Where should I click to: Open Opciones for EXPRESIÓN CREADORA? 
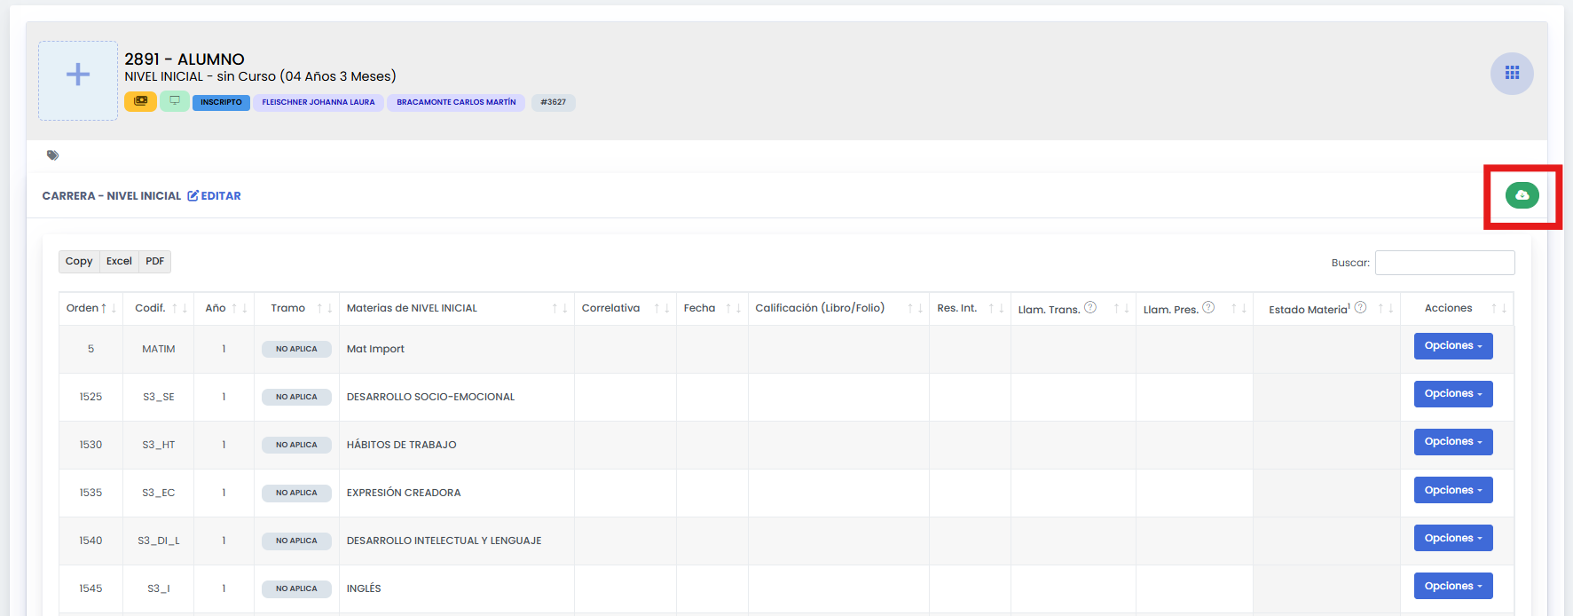(1453, 490)
